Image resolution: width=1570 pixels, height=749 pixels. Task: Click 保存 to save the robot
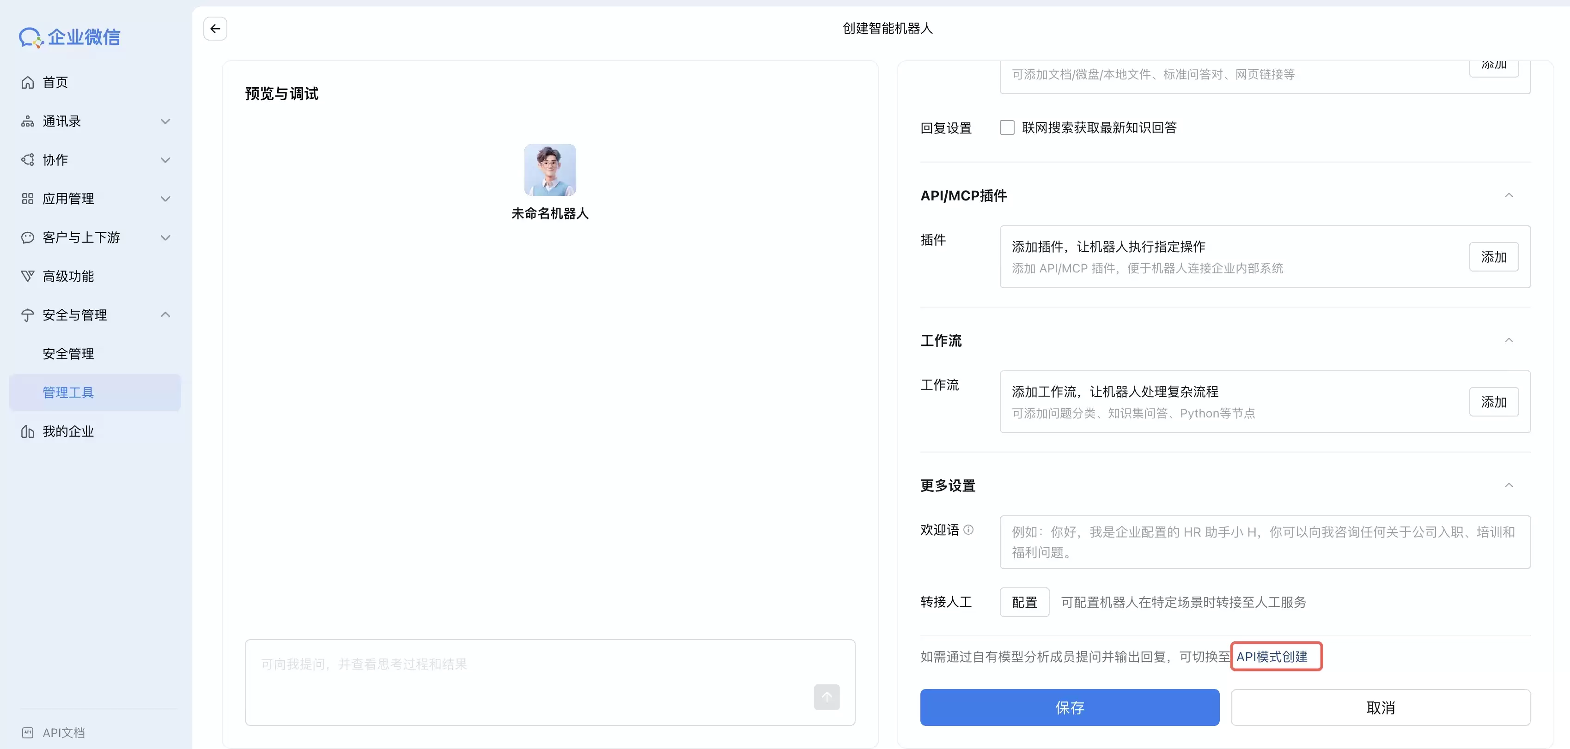click(1070, 707)
